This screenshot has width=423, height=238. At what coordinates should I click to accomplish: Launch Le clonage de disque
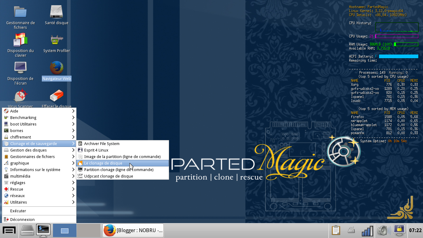[123, 163]
